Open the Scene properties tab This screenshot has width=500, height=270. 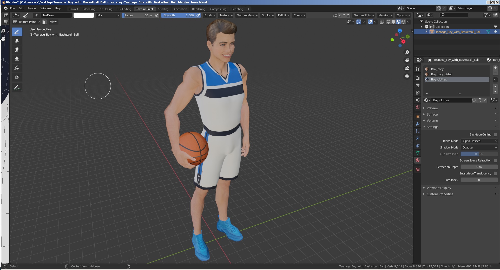point(418,100)
